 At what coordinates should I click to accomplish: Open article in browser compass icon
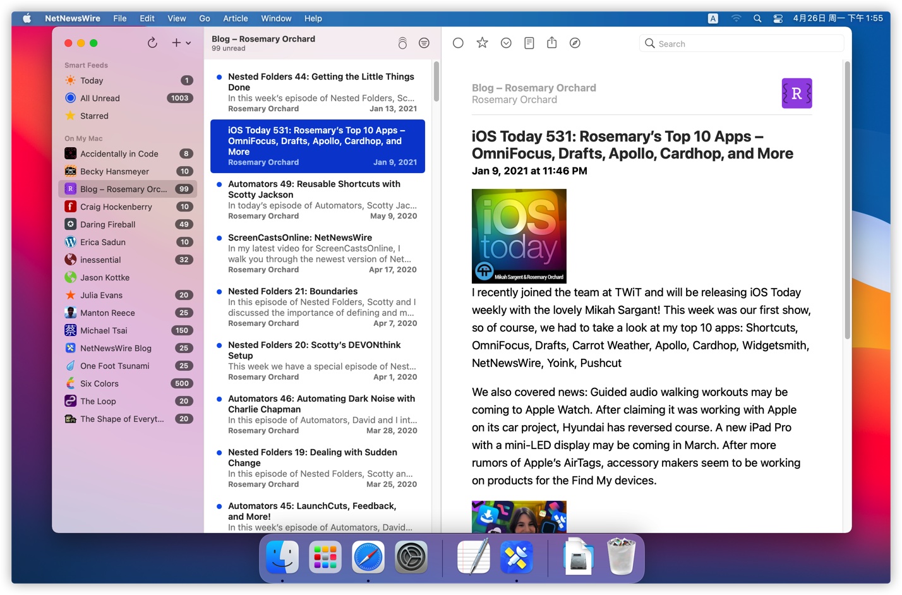click(575, 43)
